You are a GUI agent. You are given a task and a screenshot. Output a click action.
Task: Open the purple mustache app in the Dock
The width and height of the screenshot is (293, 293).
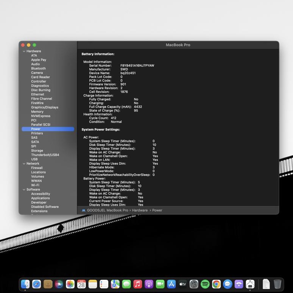[239, 284]
